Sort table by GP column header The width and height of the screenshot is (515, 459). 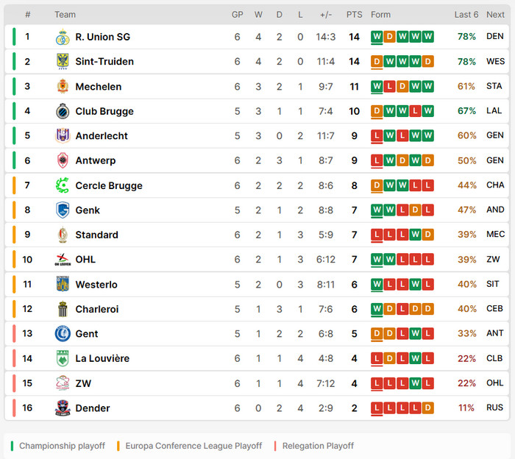tap(237, 15)
